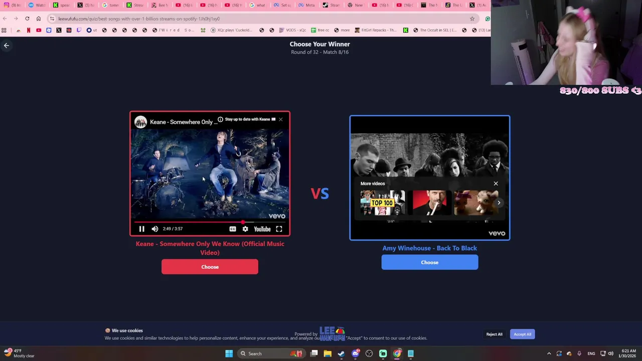Image resolution: width=642 pixels, height=361 pixels.
Task: Choose Amy Winehouse with blue Choose button
Action: (430, 262)
